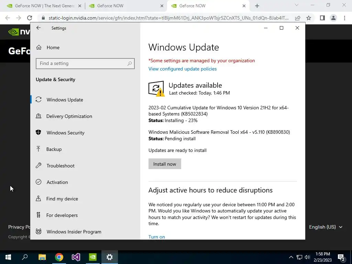The image size is (352, 264).
Task: Click the Chrome address bar URL
Action: pos(168,18)
